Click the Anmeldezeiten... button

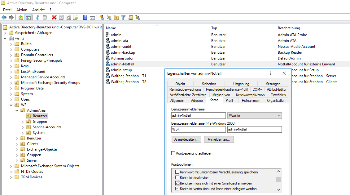tap(186, 139)
